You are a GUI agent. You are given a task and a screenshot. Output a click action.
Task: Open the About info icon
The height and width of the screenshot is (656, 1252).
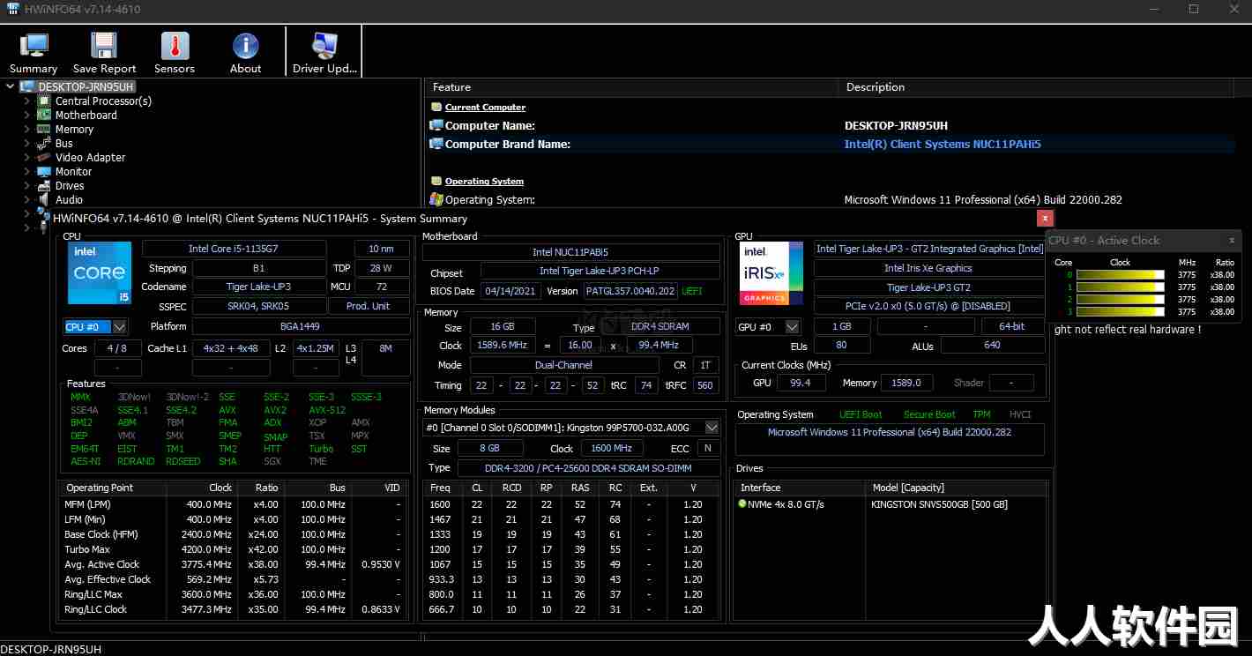point(245,45)
